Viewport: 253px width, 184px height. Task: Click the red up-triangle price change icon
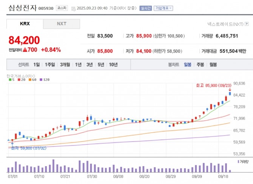pyautogui.click(x=25, y=49)
